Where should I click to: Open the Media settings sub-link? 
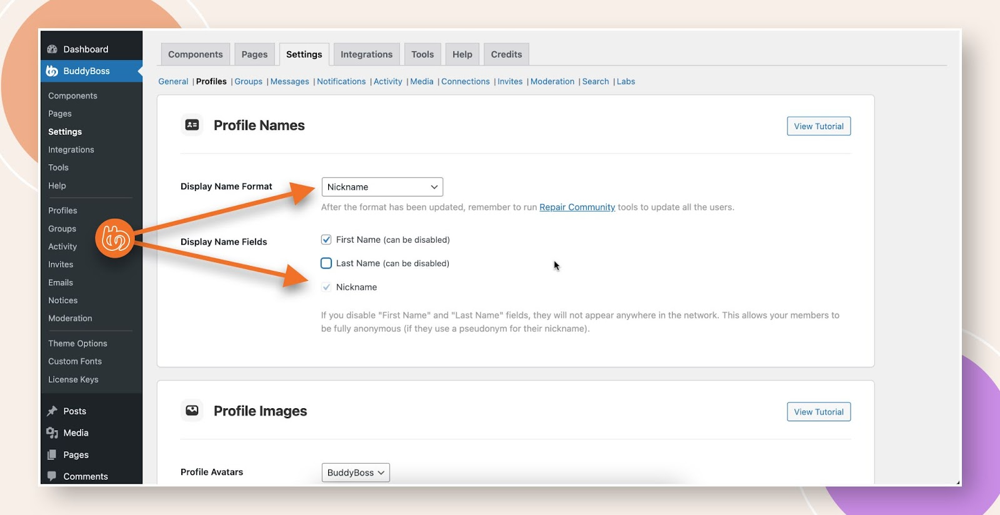[422, 82]
